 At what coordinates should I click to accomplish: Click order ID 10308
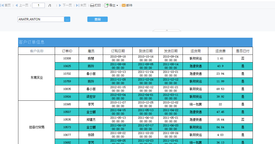coord(67,58)
